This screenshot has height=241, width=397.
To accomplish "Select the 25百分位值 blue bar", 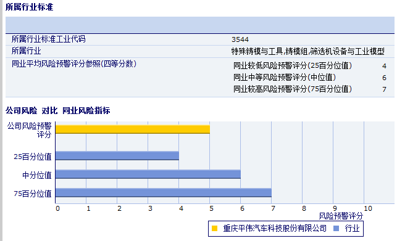I will (117, 156).
